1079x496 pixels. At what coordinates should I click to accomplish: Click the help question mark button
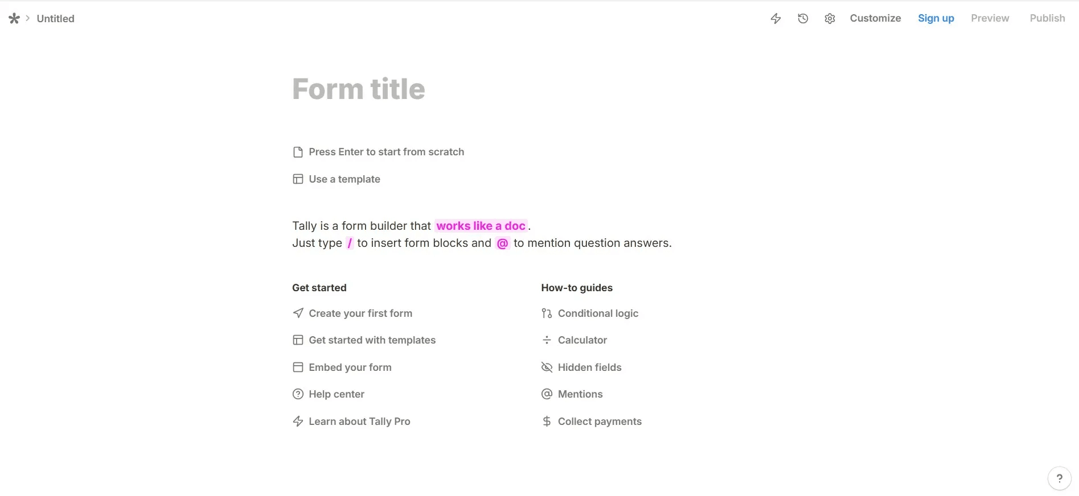tap(1059, 478)
